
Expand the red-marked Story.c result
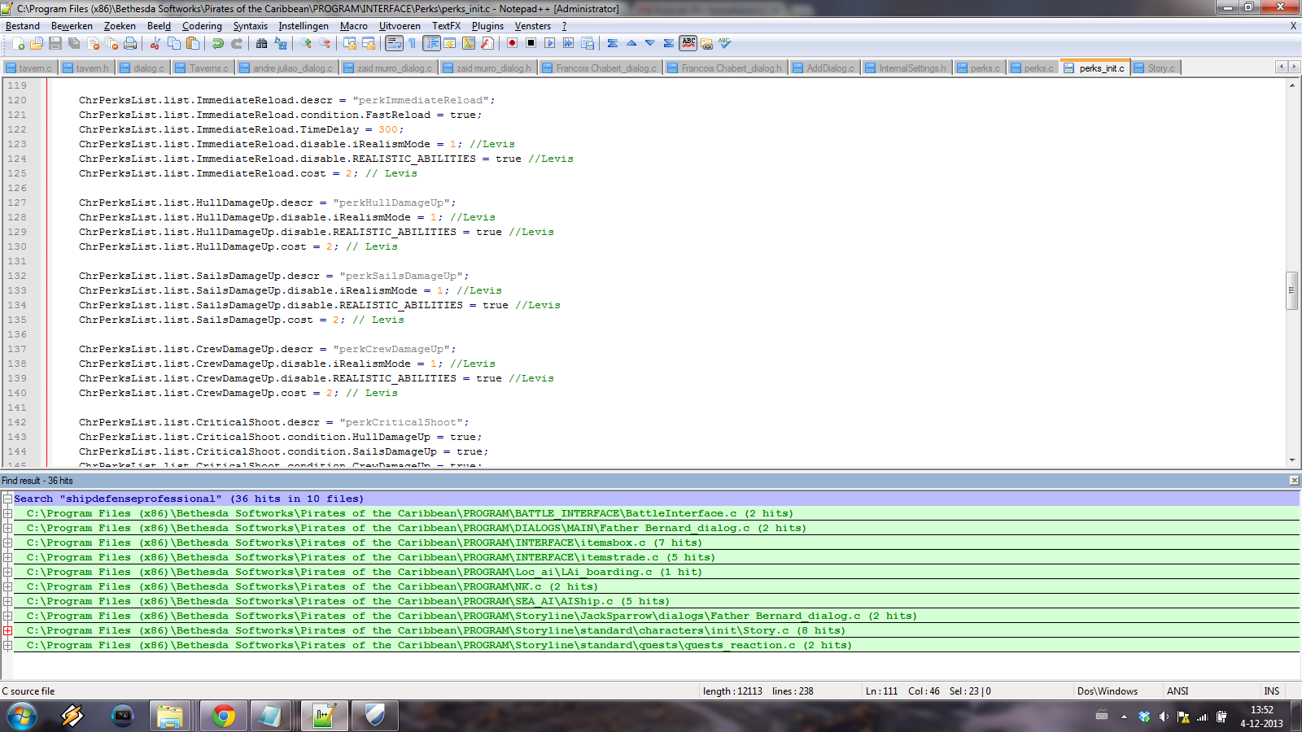pyautogui.click(x=7, y=630)
